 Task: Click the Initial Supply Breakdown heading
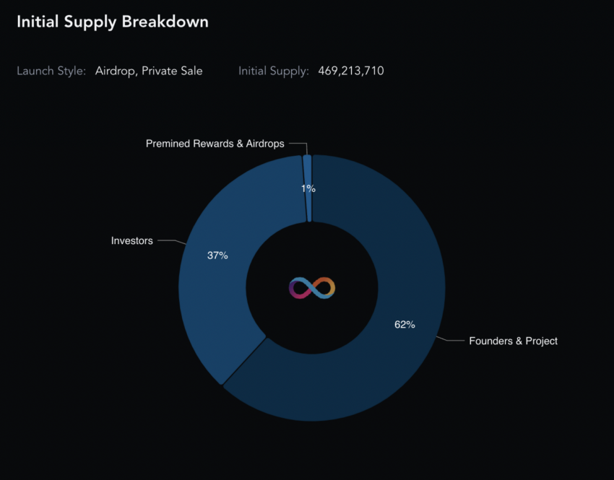tap(113, 22)
